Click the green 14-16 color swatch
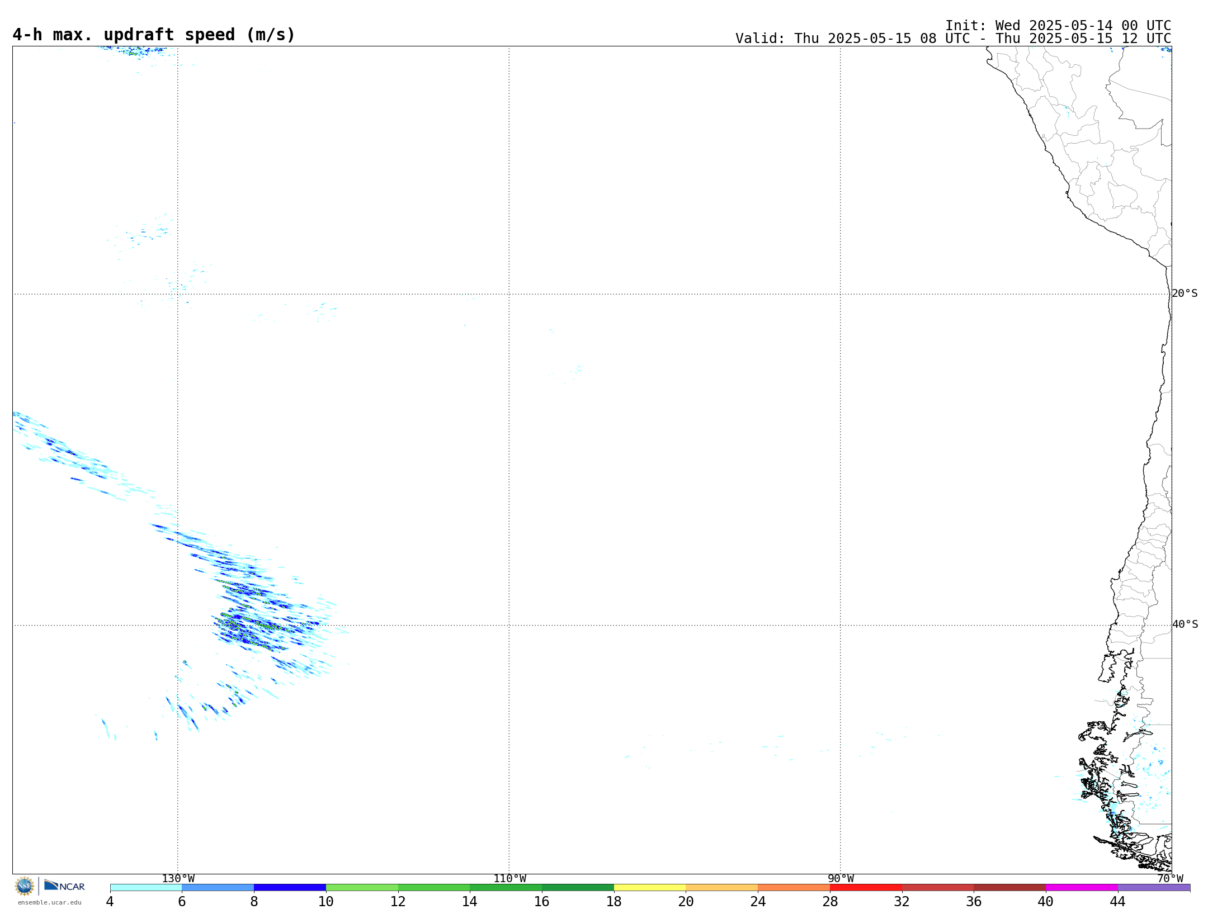The width and height of the screenshot is (1208, 909). pyautogui.click(x=506, y=888)
